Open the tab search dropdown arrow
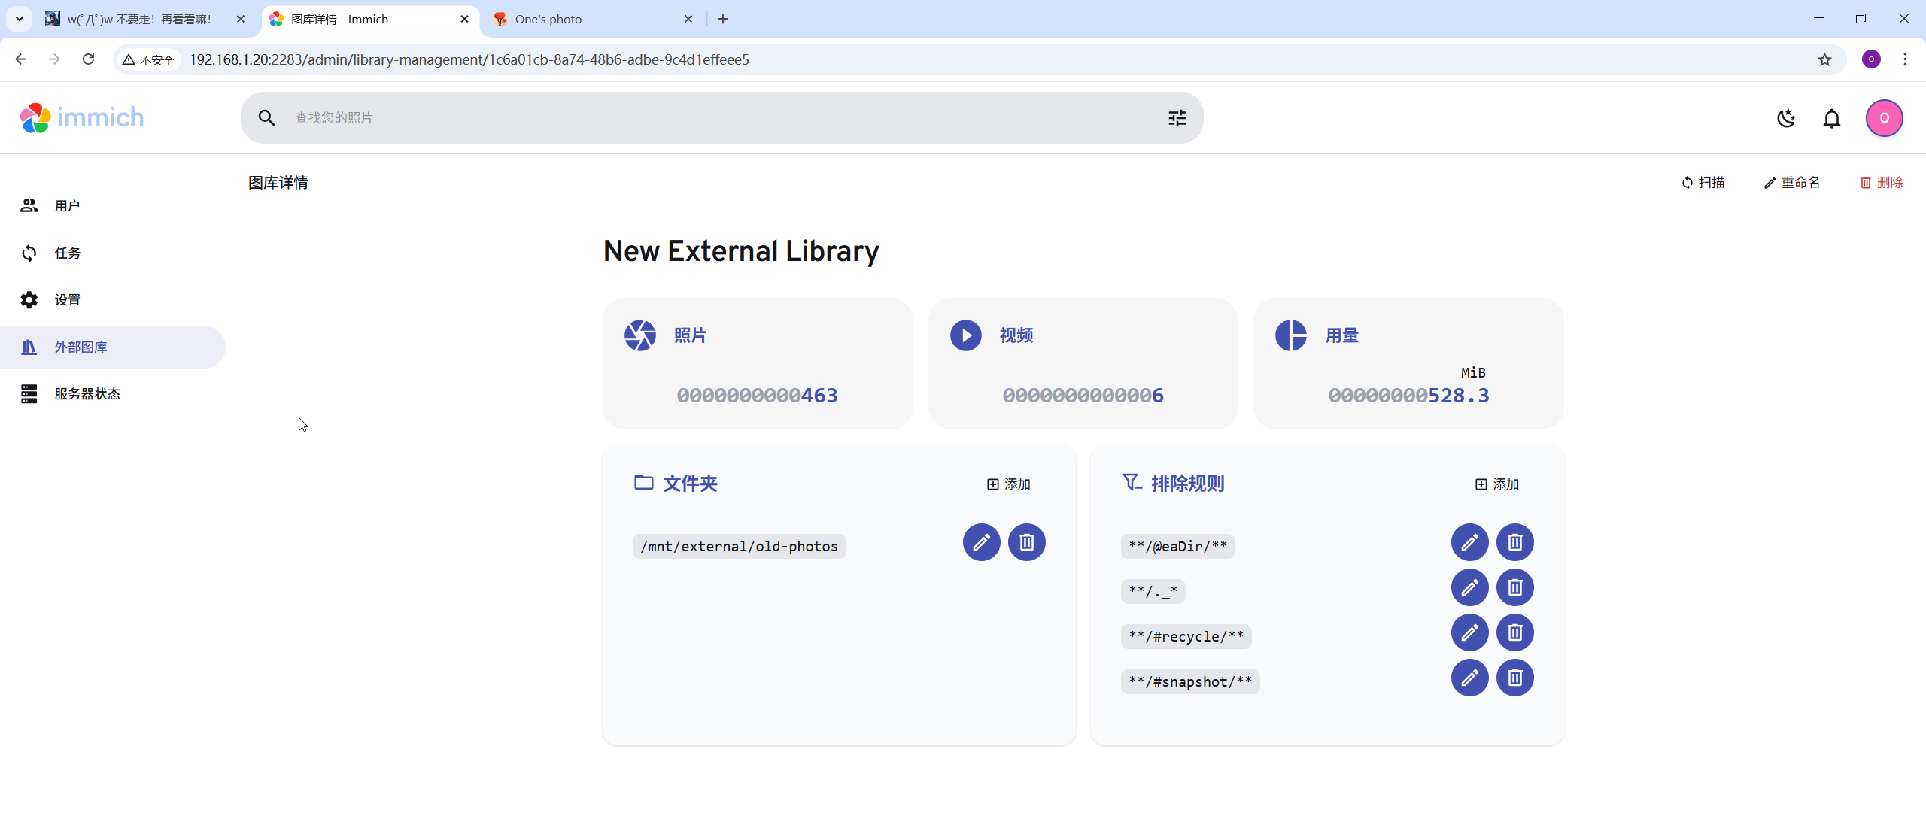 coord(20,19)
